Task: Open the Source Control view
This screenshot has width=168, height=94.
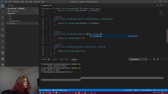Action: 3,17
